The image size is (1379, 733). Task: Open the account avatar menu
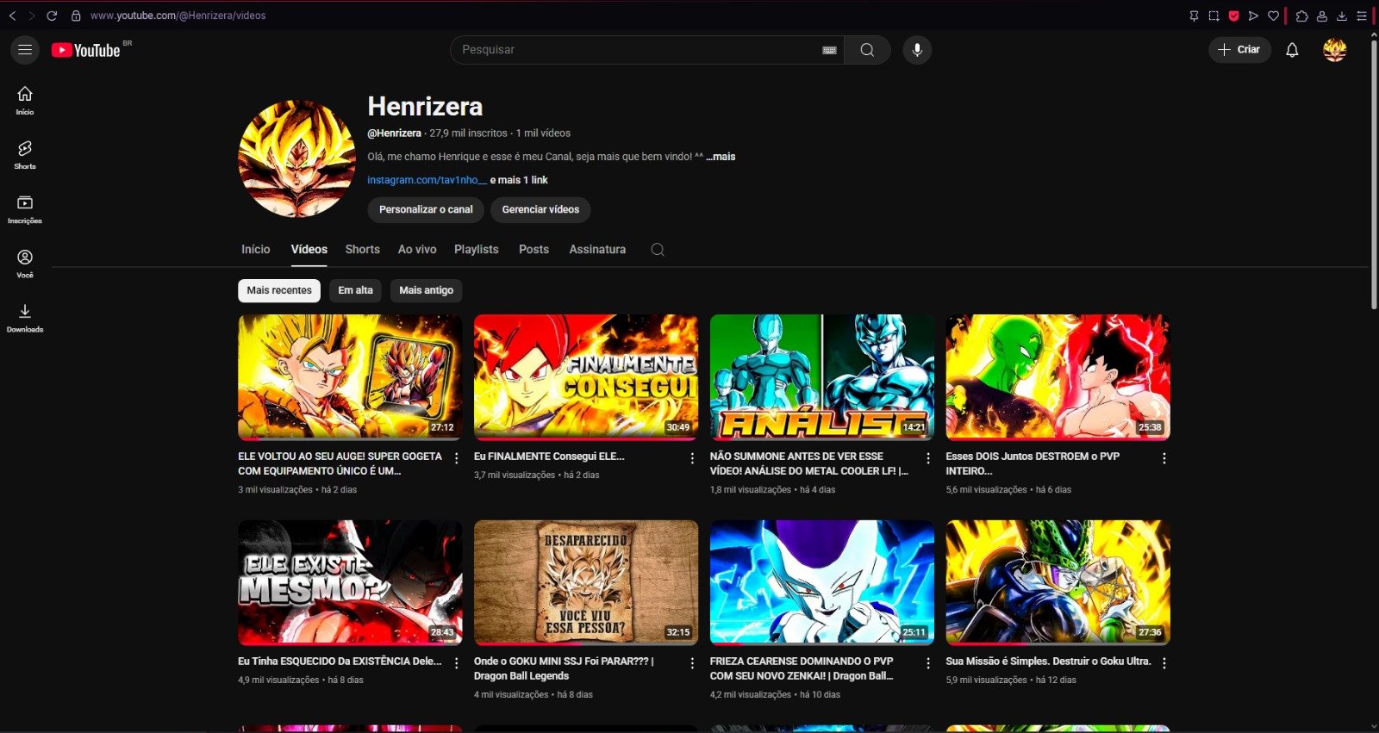click(1334, 50)
